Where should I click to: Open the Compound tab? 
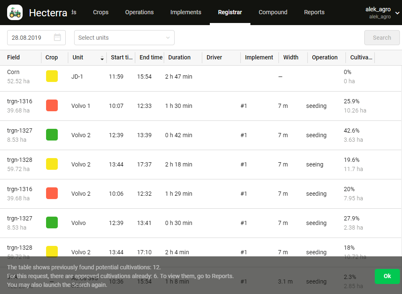273,12
